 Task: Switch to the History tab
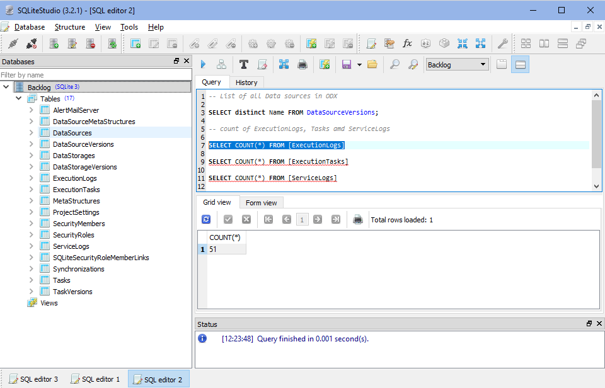click(x=246, y=82)
